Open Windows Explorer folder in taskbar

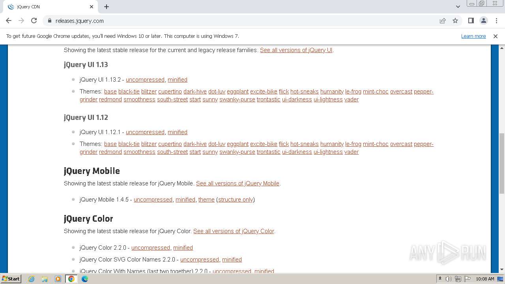[x=45, y=279]
